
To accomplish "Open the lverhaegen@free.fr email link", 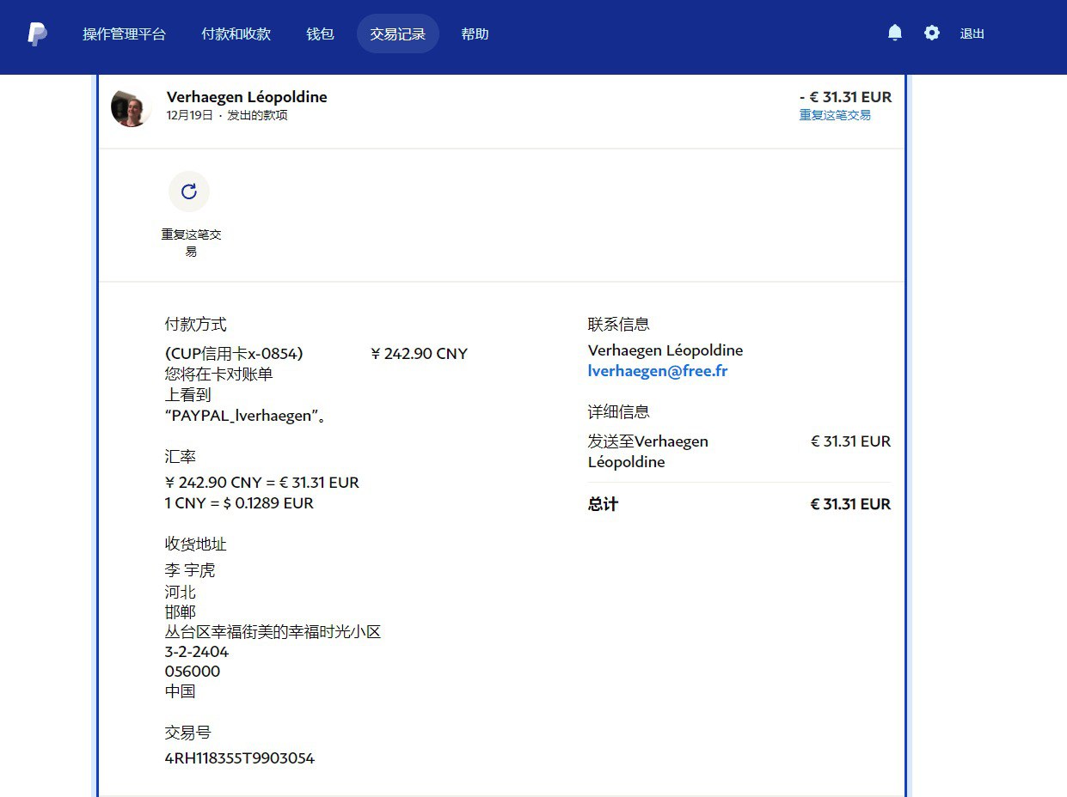I will pos(657,371).
